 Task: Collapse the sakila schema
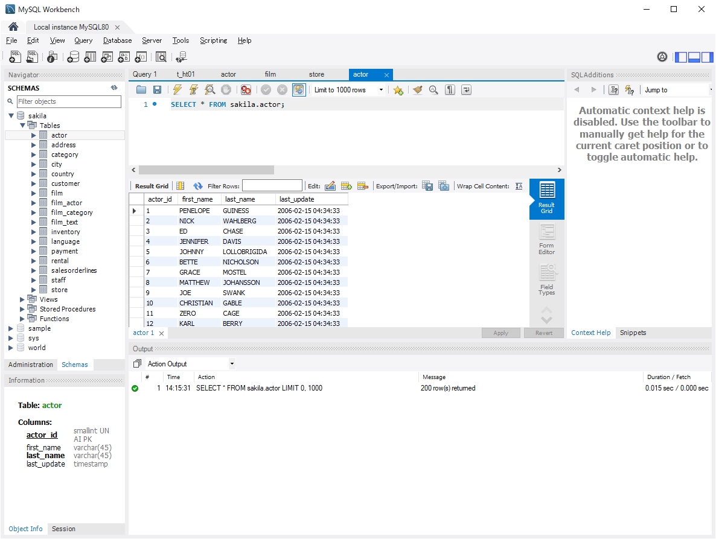[x=11, y=116]
